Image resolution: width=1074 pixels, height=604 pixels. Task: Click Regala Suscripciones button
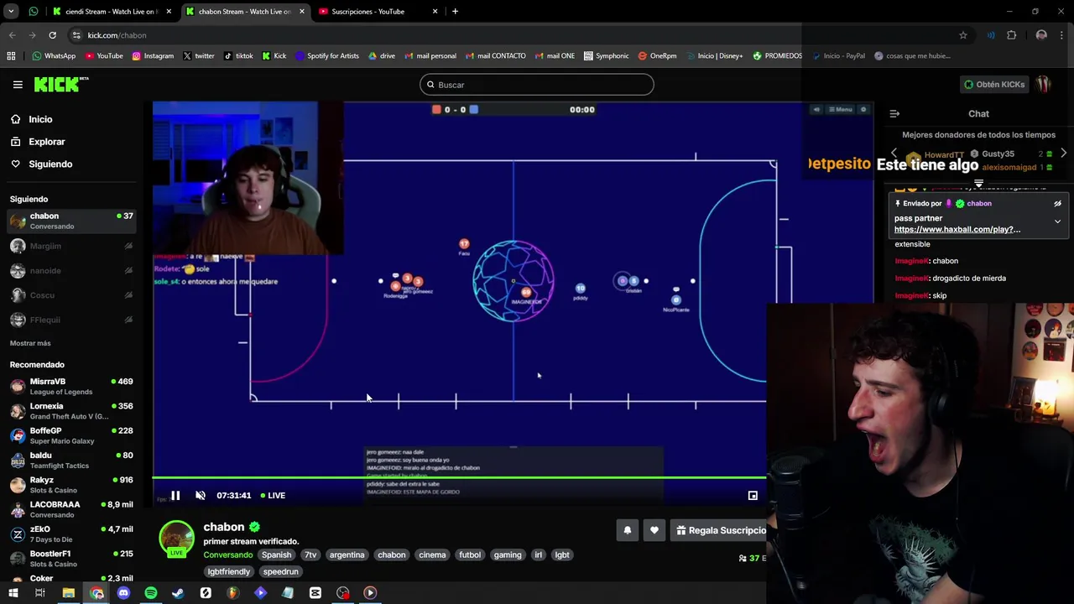tap(721, 530)
